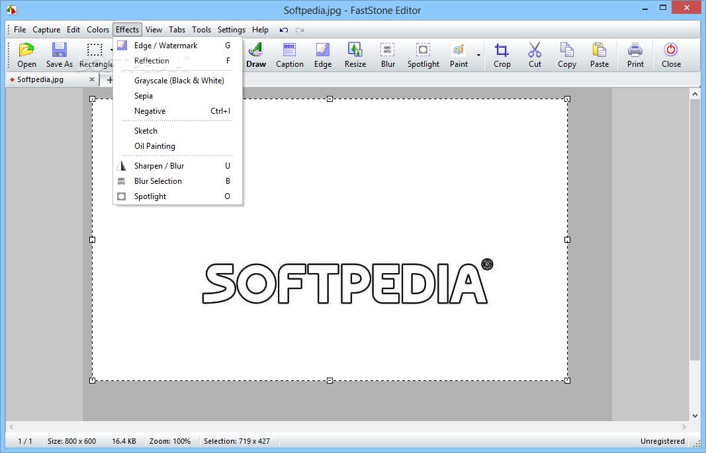The width and height of the screenshot is (706, 453).
Task: Choose Sharpen / Blur menu entry
Action: point(177,166)
